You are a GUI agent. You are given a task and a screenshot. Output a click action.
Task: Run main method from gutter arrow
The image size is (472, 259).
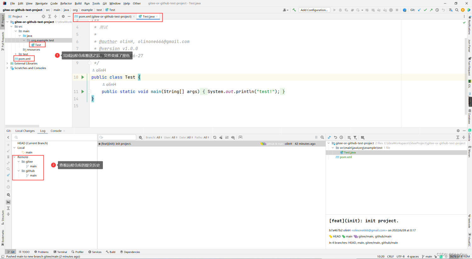(x=83, y=91)
